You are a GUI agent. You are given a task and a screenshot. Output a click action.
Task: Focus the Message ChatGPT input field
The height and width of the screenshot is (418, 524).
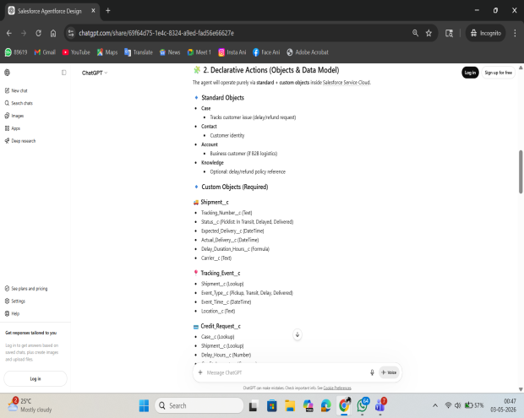[x=284, y=372]
